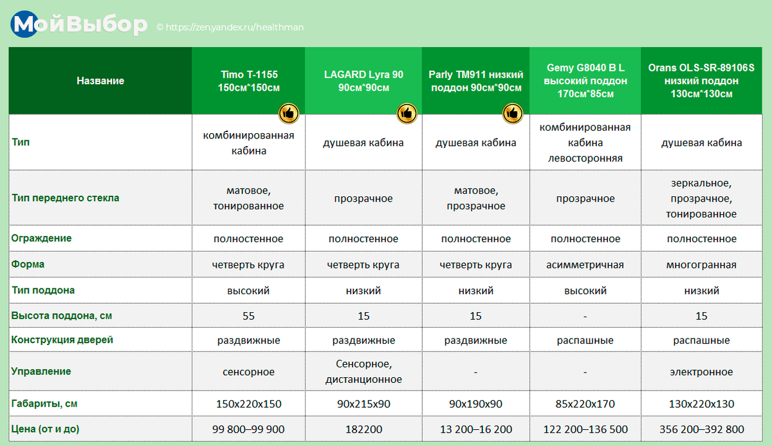Select the Timo T-1155 150см*150см column header
The height and width of the screenshot is (446, 772).
(x=249, y=81)
